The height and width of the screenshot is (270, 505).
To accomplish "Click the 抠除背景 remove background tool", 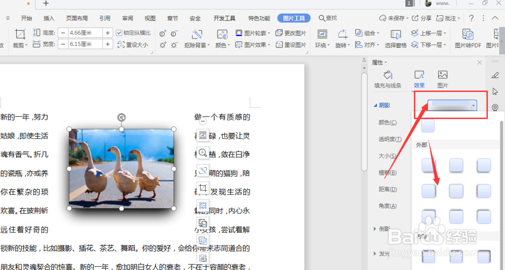I will click(196, 38).
